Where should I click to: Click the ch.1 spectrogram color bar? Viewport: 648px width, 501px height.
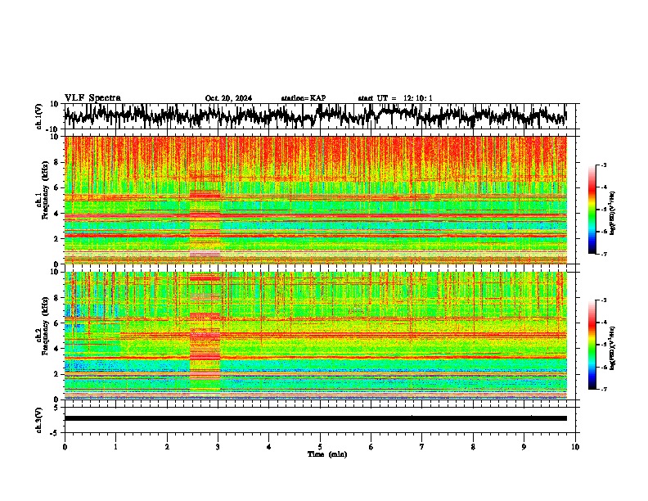[592, 210]
